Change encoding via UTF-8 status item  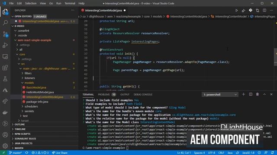pyautogui.click(x=212, y=153)
